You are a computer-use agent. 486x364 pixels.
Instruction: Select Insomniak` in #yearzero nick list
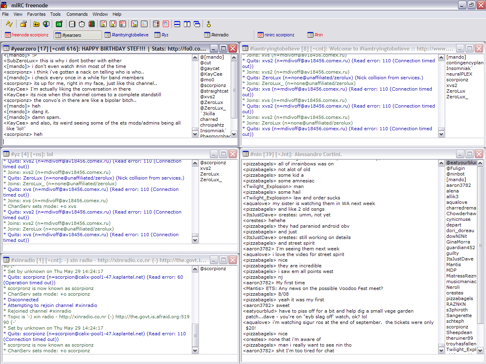pos(214,131)
